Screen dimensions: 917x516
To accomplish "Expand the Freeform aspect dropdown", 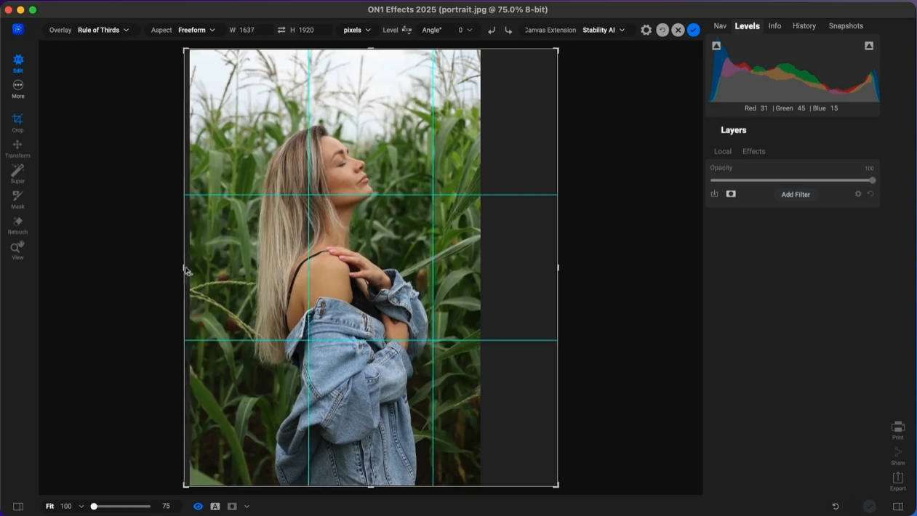I will pos(196,30).
